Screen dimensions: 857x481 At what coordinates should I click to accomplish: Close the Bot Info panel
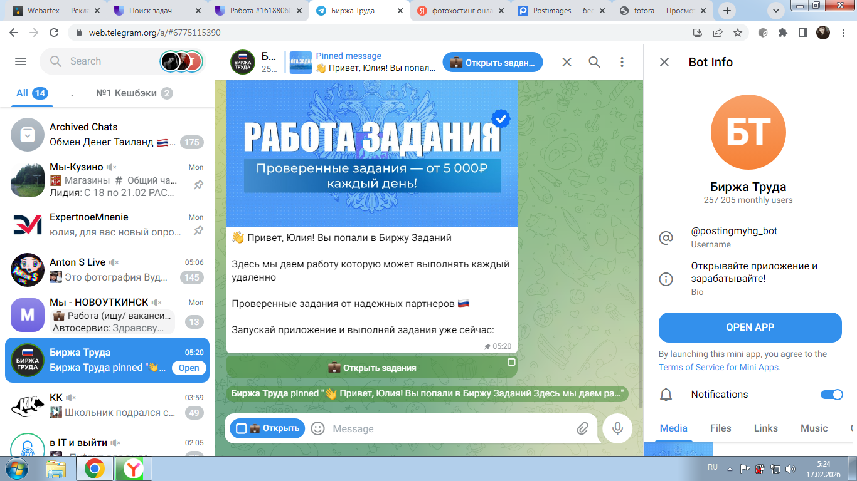[664, 62]
